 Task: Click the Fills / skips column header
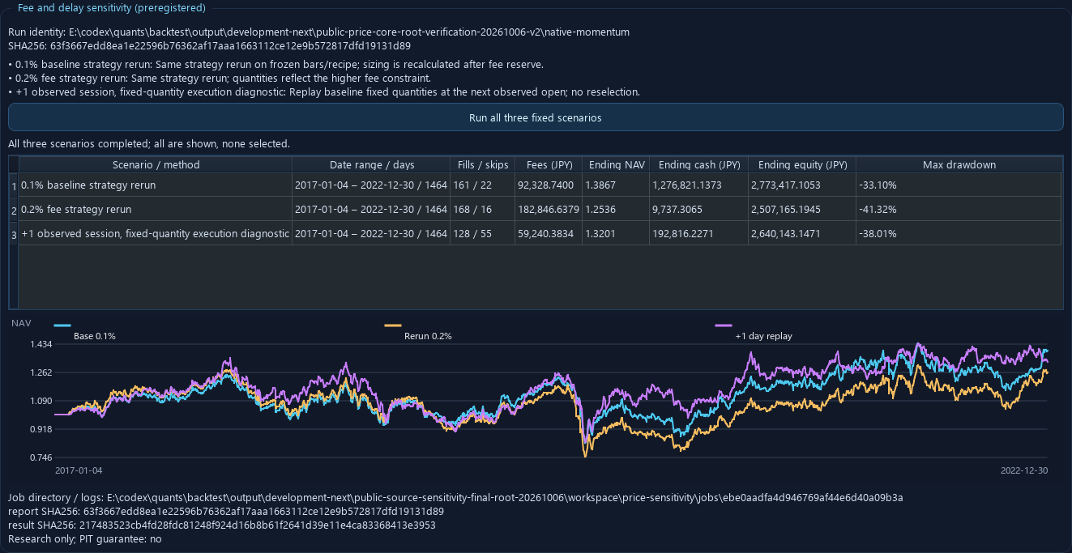click(483, 164)
